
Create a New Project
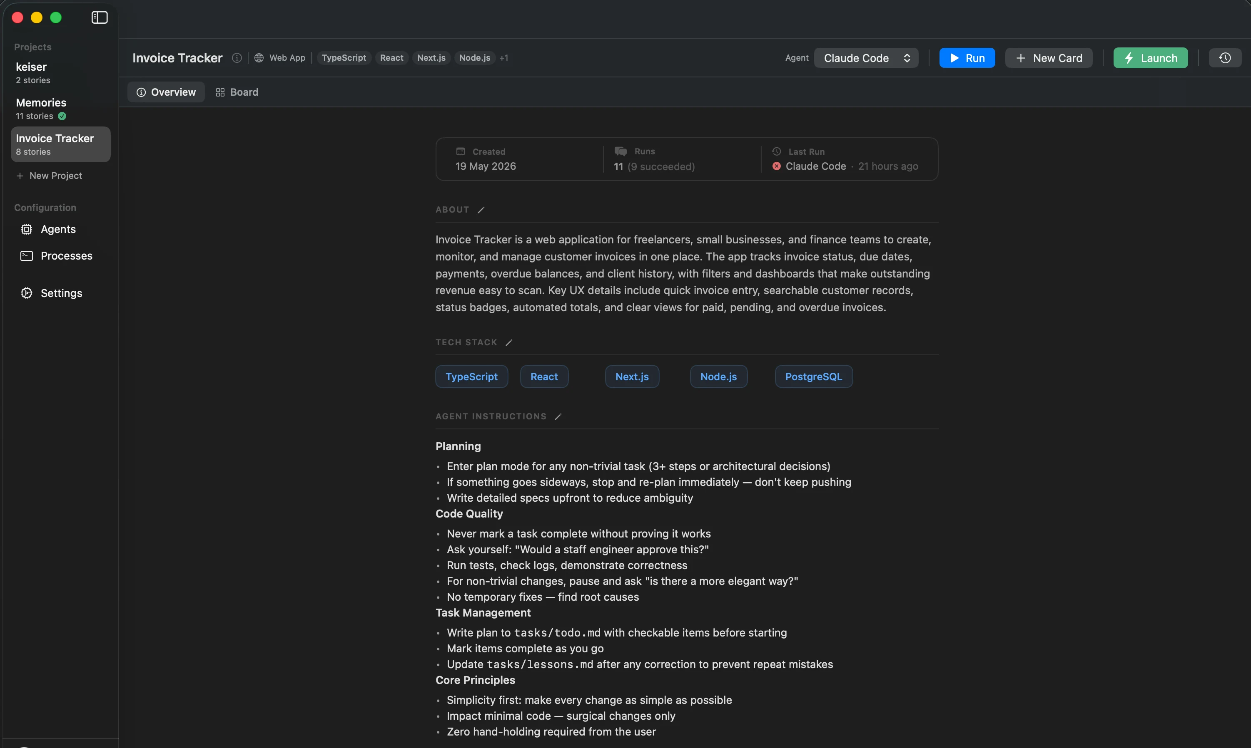pyautogui.click(x=49, y=176)
